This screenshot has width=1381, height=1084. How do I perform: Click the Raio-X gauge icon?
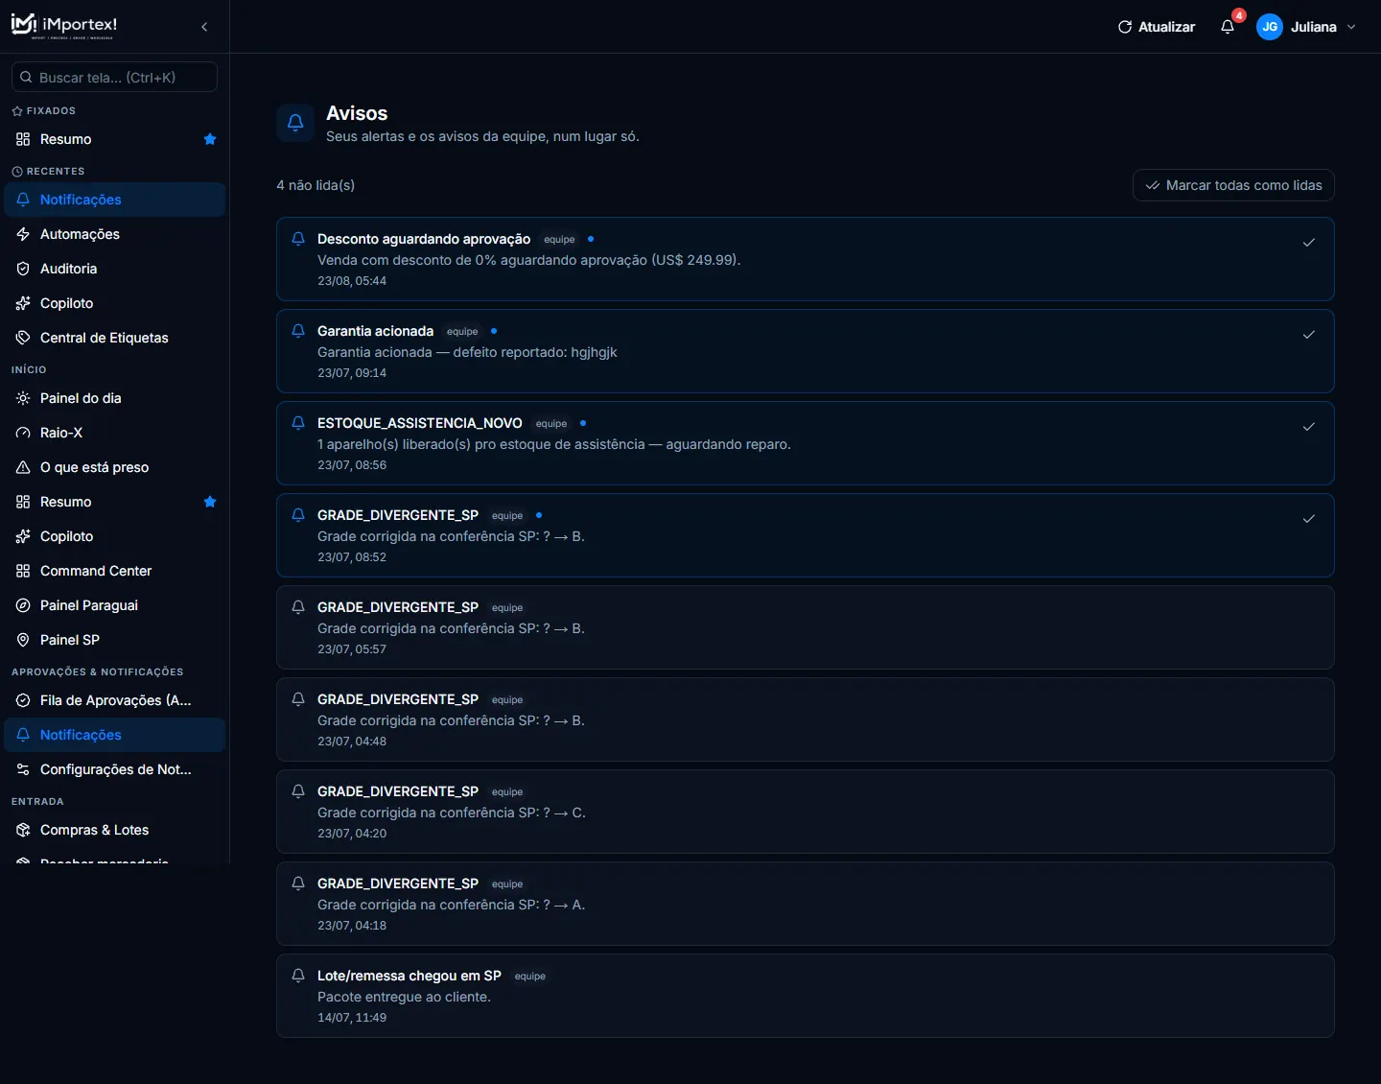click(23, 433)
